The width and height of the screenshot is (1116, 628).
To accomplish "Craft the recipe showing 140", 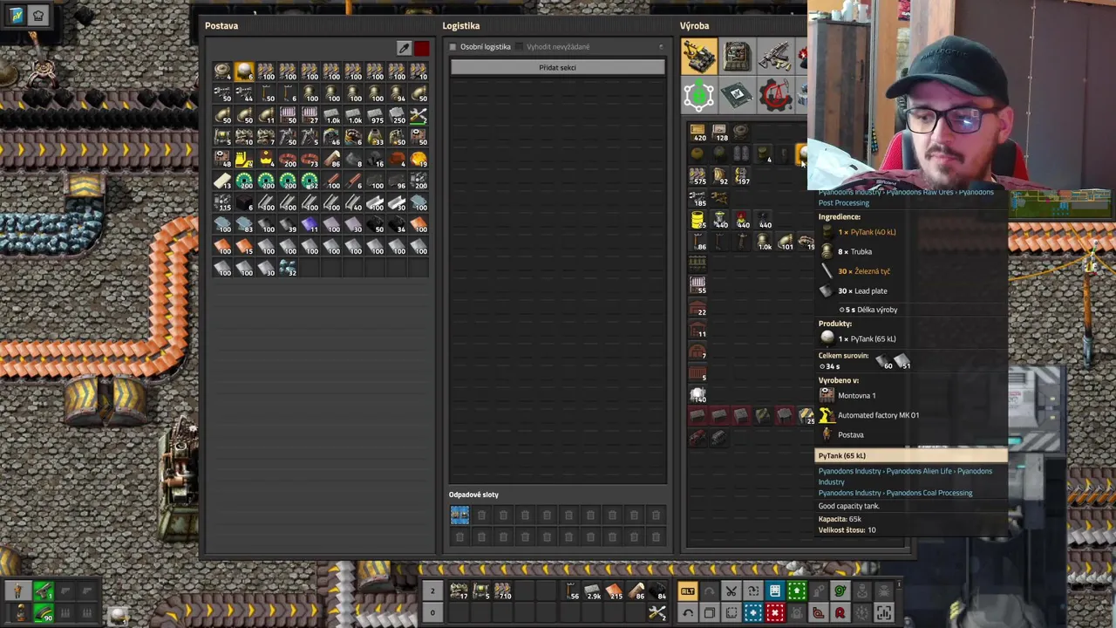I will [x=698, y=394].
